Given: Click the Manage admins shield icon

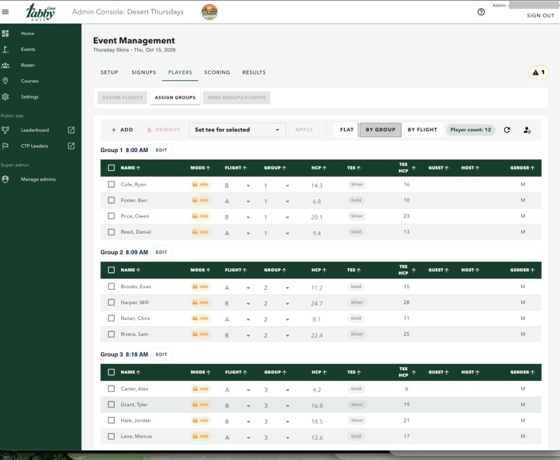Looking at the screenshot, I should (x=5, y=179).
